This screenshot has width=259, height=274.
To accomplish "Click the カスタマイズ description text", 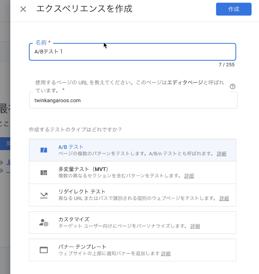I will click(x=123, y=226).
